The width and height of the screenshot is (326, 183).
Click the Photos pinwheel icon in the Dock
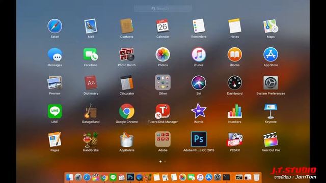pyautogui.click(x=182, y=177)
